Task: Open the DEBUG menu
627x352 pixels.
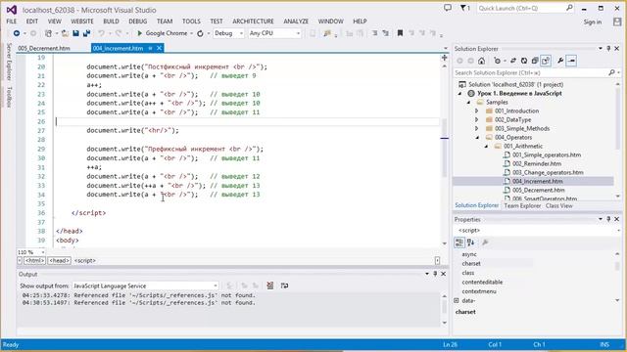Action: 137,22
